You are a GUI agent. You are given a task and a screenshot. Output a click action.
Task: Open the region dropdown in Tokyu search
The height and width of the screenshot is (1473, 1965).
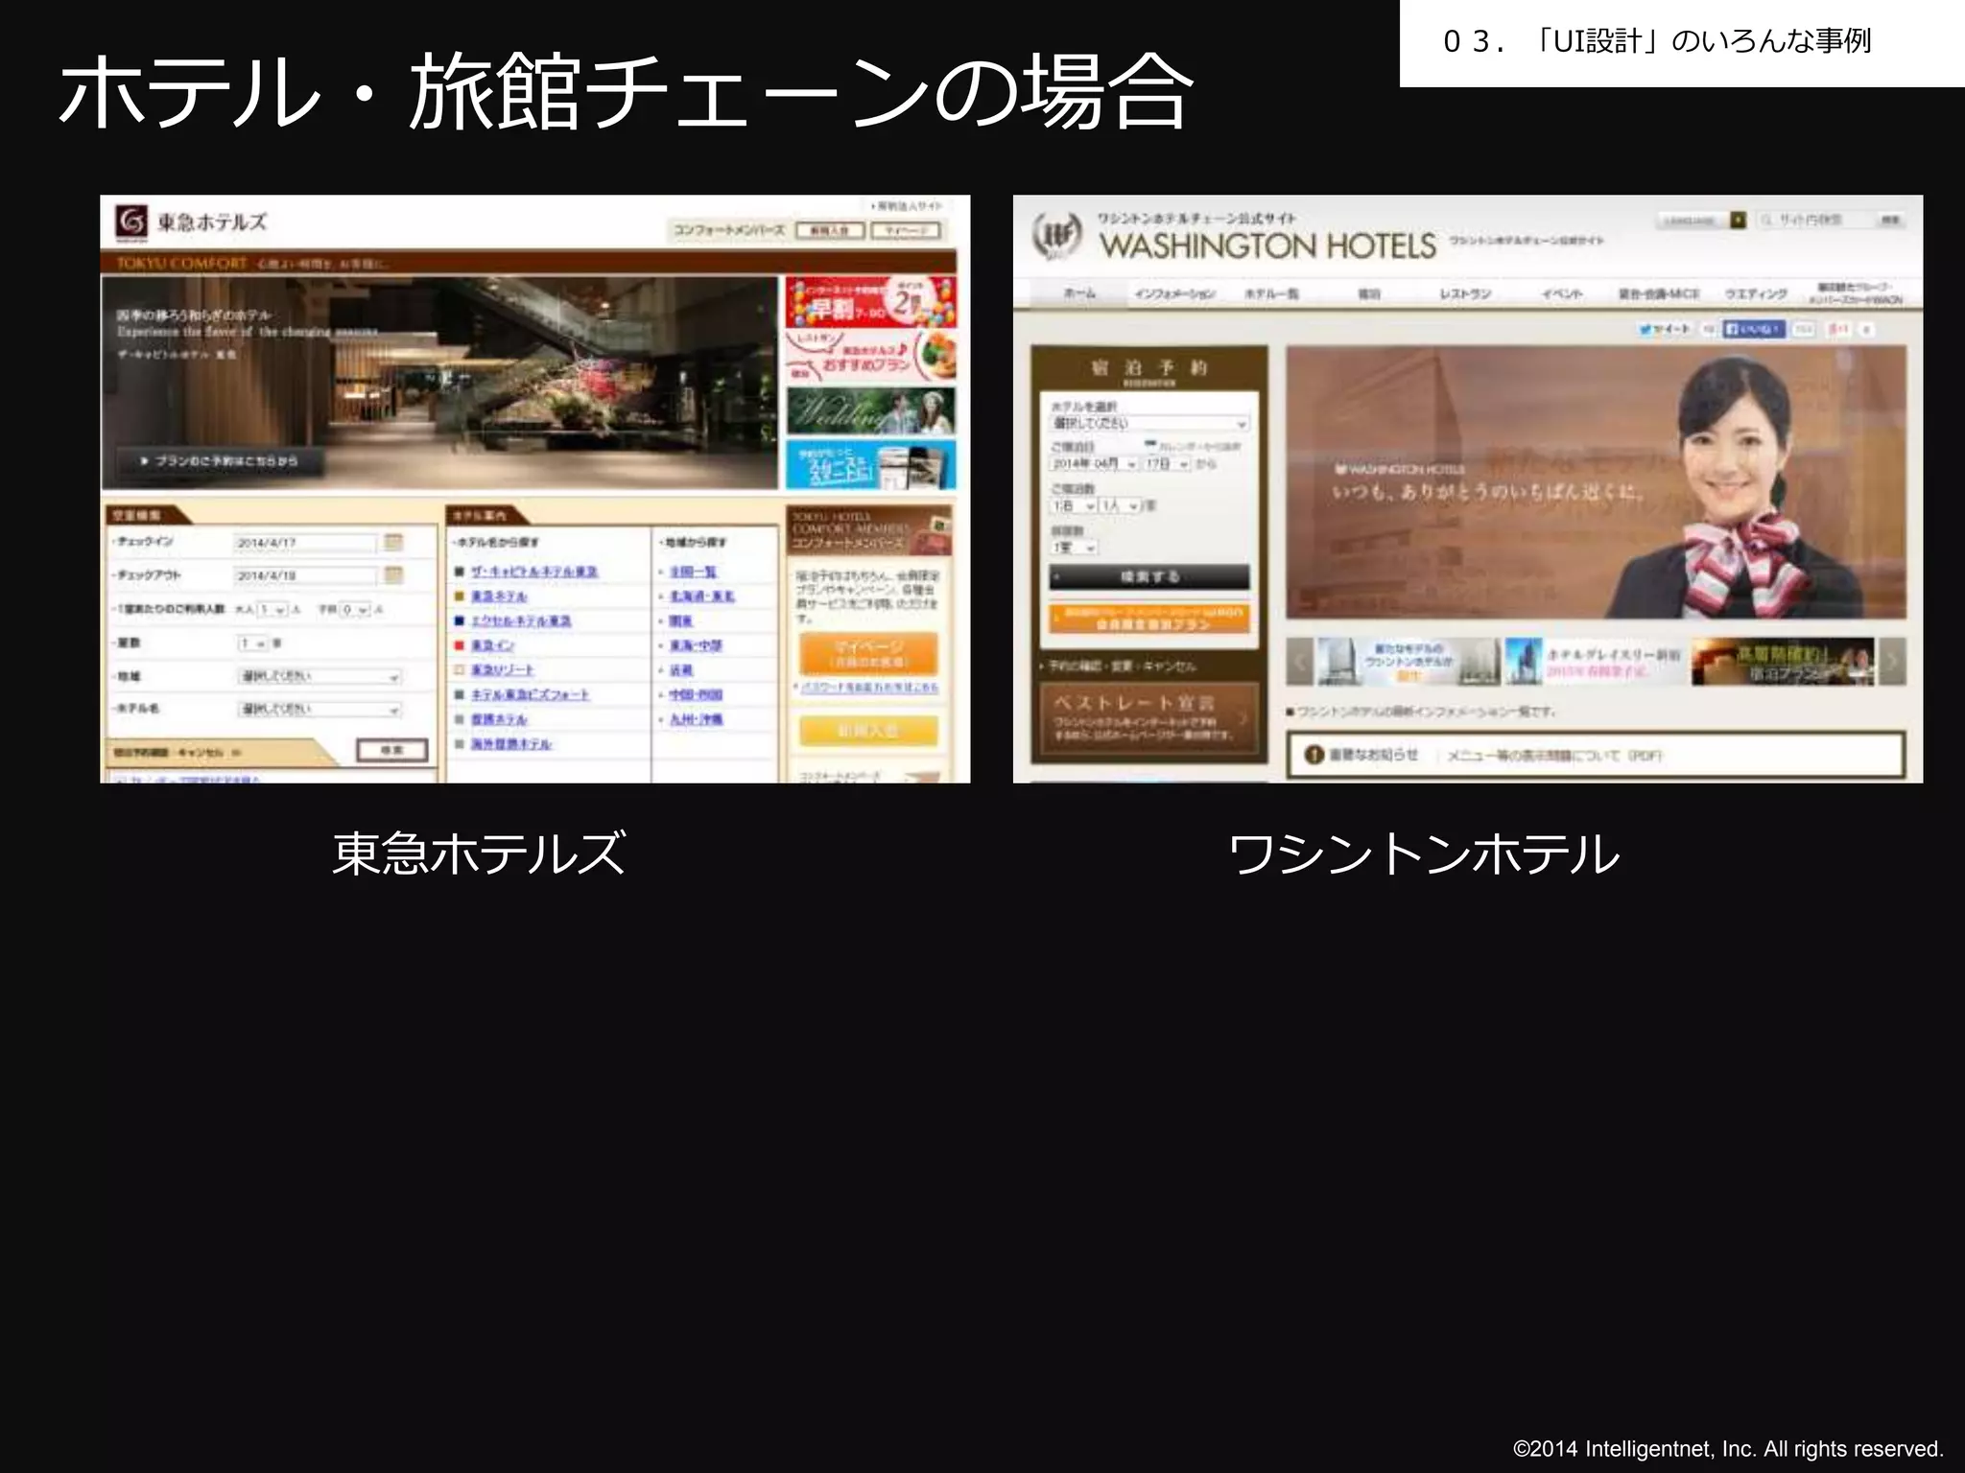pyautogui.click(x=320, y=677)
